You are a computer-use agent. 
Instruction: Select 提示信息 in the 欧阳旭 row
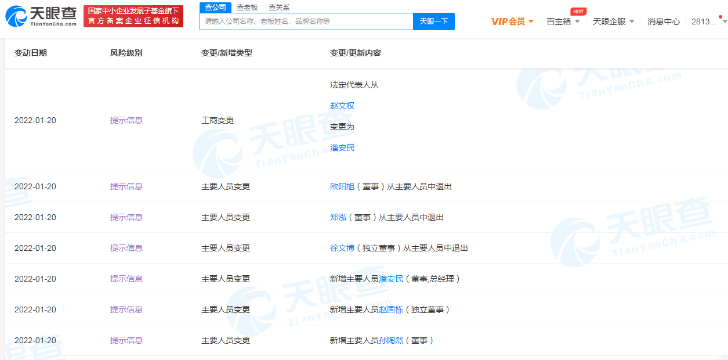[126, 186]
